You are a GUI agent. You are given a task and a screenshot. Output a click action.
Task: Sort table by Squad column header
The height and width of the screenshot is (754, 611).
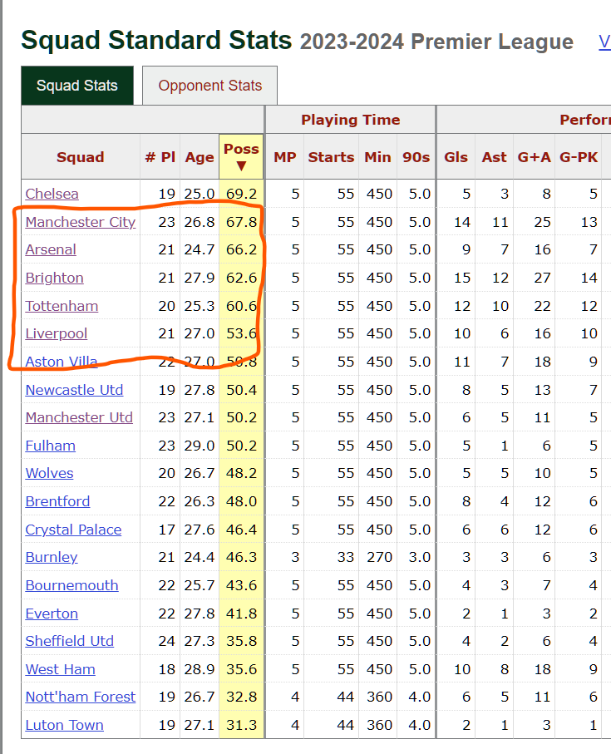click(x=81, y=157)
